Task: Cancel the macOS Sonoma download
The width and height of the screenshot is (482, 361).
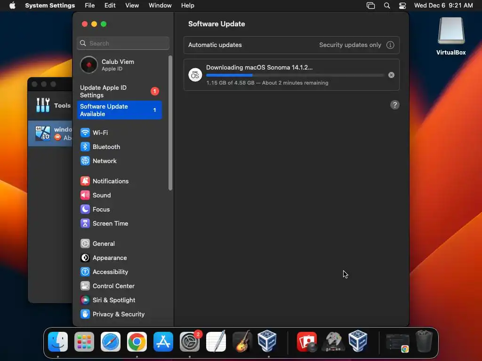Action: [x=391, y=75]
